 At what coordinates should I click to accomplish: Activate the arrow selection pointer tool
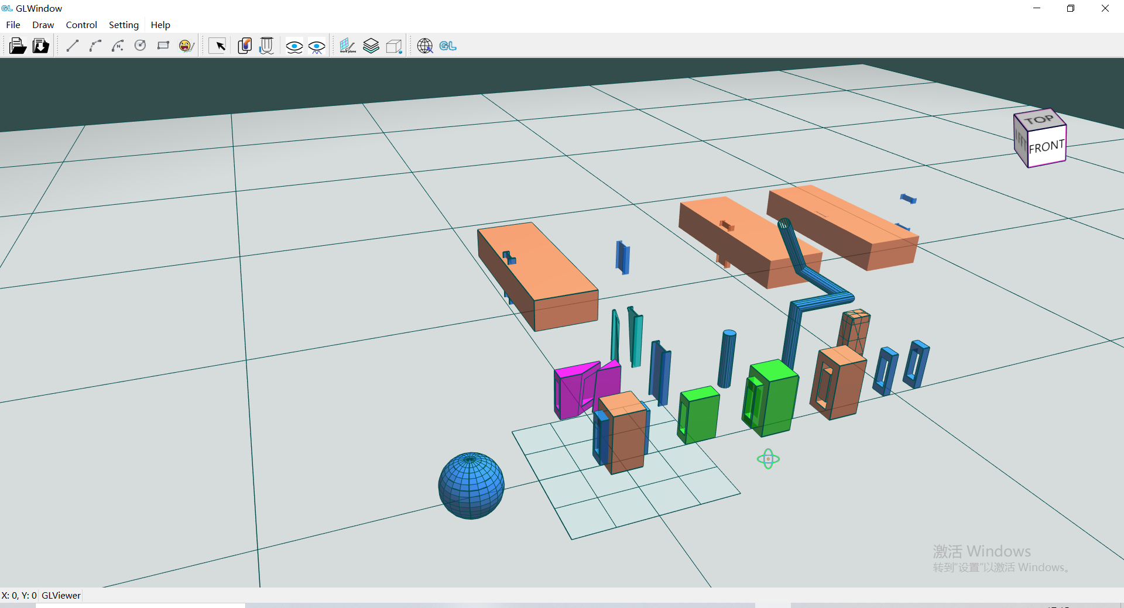click(218, 46)
